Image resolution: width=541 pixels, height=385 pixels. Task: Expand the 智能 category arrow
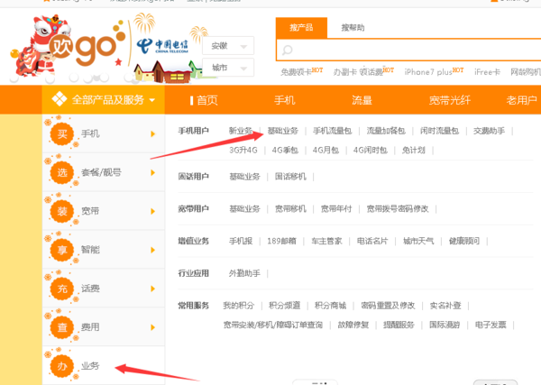153,250
